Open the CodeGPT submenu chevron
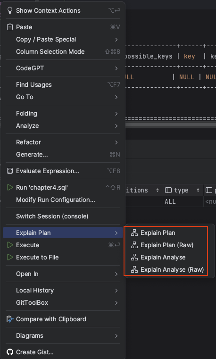Viewport: 216px width, 359px height. [x=116, y=68]
